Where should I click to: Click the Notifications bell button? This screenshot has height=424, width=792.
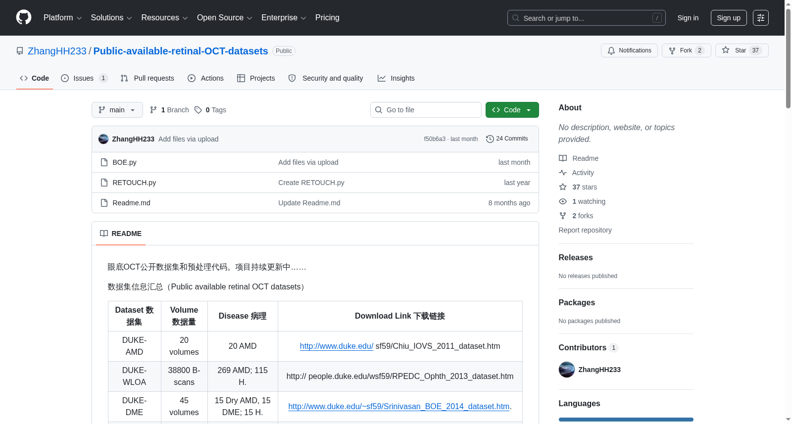629,50
